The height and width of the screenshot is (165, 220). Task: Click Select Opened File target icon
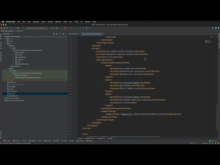point(54,34)
